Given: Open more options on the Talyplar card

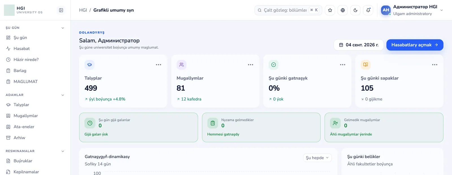Looking at the screenshot, I should pyautogui.click(x=158, y=65).
